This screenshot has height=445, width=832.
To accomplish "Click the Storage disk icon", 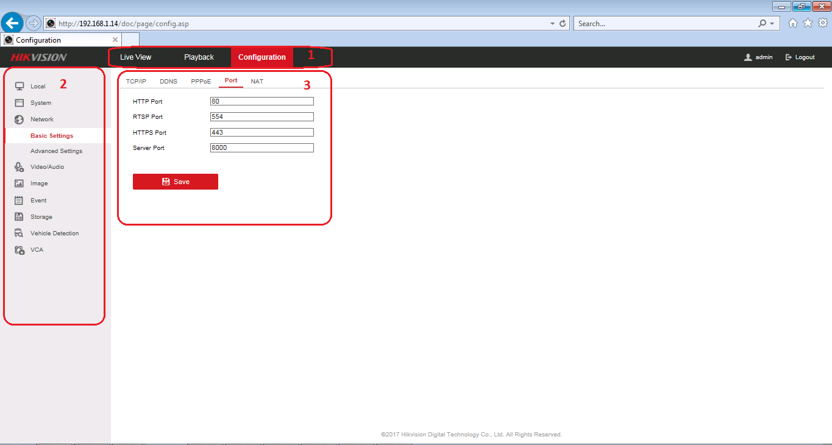I will click(20, 217).
